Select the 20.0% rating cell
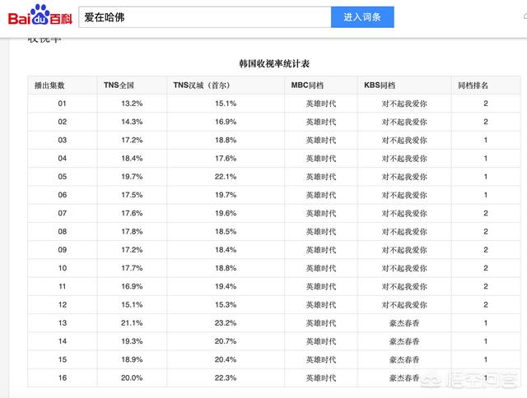This screenshot has height=398, width=527. (x=132, y=378)
